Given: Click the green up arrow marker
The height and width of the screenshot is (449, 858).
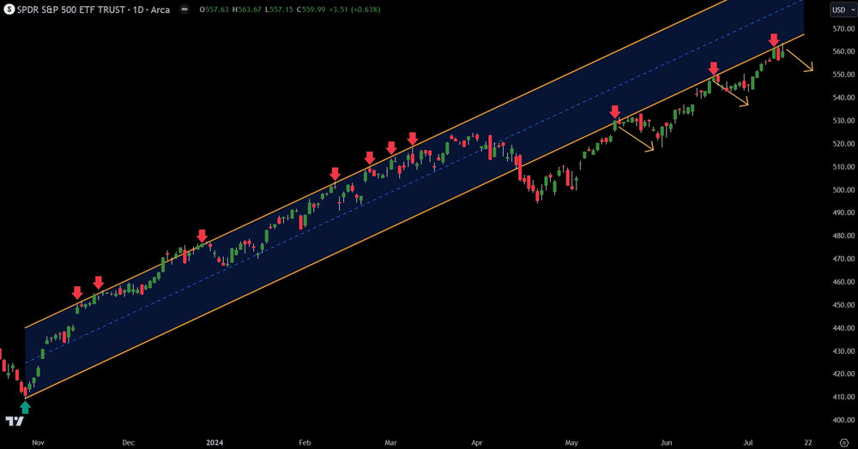Looking at the screenshot, I should point(25,408).
